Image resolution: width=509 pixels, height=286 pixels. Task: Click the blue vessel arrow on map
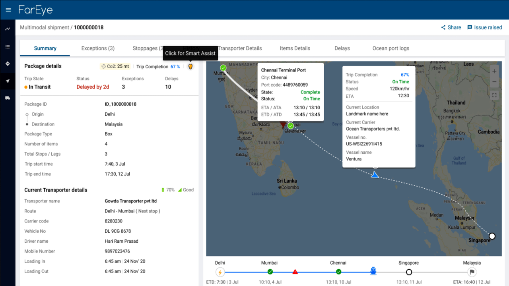(x=375, y=175)
